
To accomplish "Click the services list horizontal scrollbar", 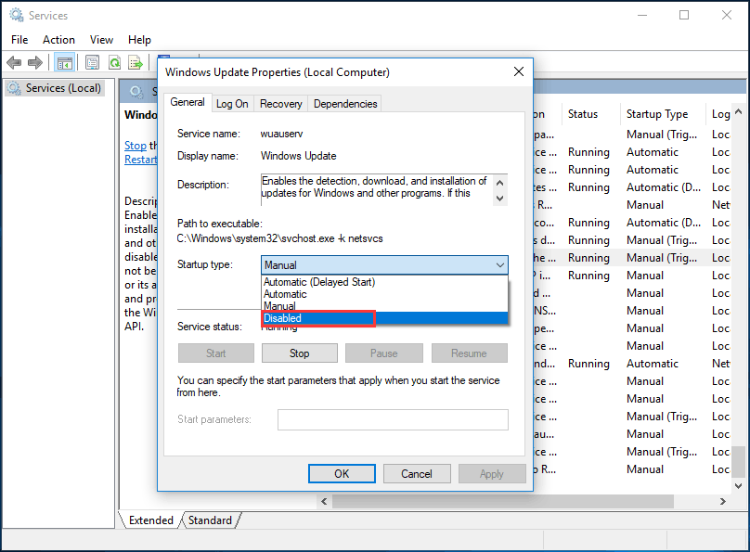I will click(503, 501).
